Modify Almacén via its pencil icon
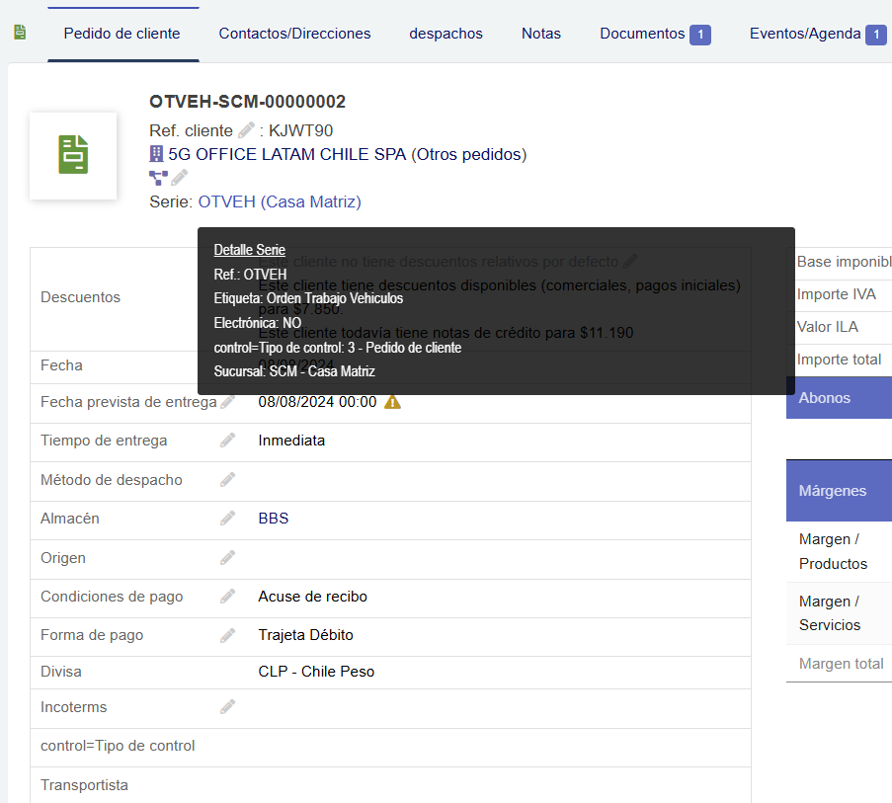Viewport: 892px width, 803px height. tap(228, 519)
